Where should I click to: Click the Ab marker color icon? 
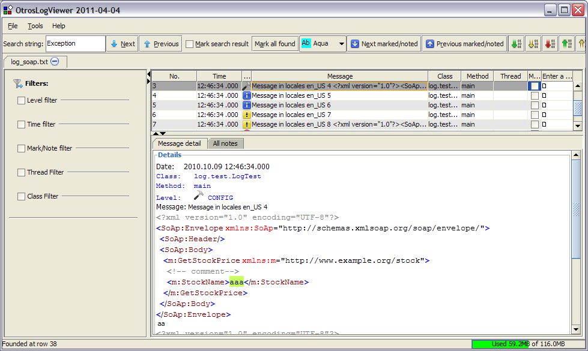pyautogui.click(x=306, y=43)
